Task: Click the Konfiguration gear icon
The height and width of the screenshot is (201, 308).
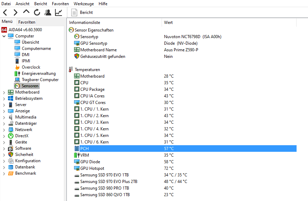Action: [x=11, y=161]
